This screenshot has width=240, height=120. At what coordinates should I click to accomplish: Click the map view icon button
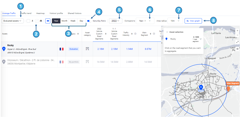(x=48, y=21)
